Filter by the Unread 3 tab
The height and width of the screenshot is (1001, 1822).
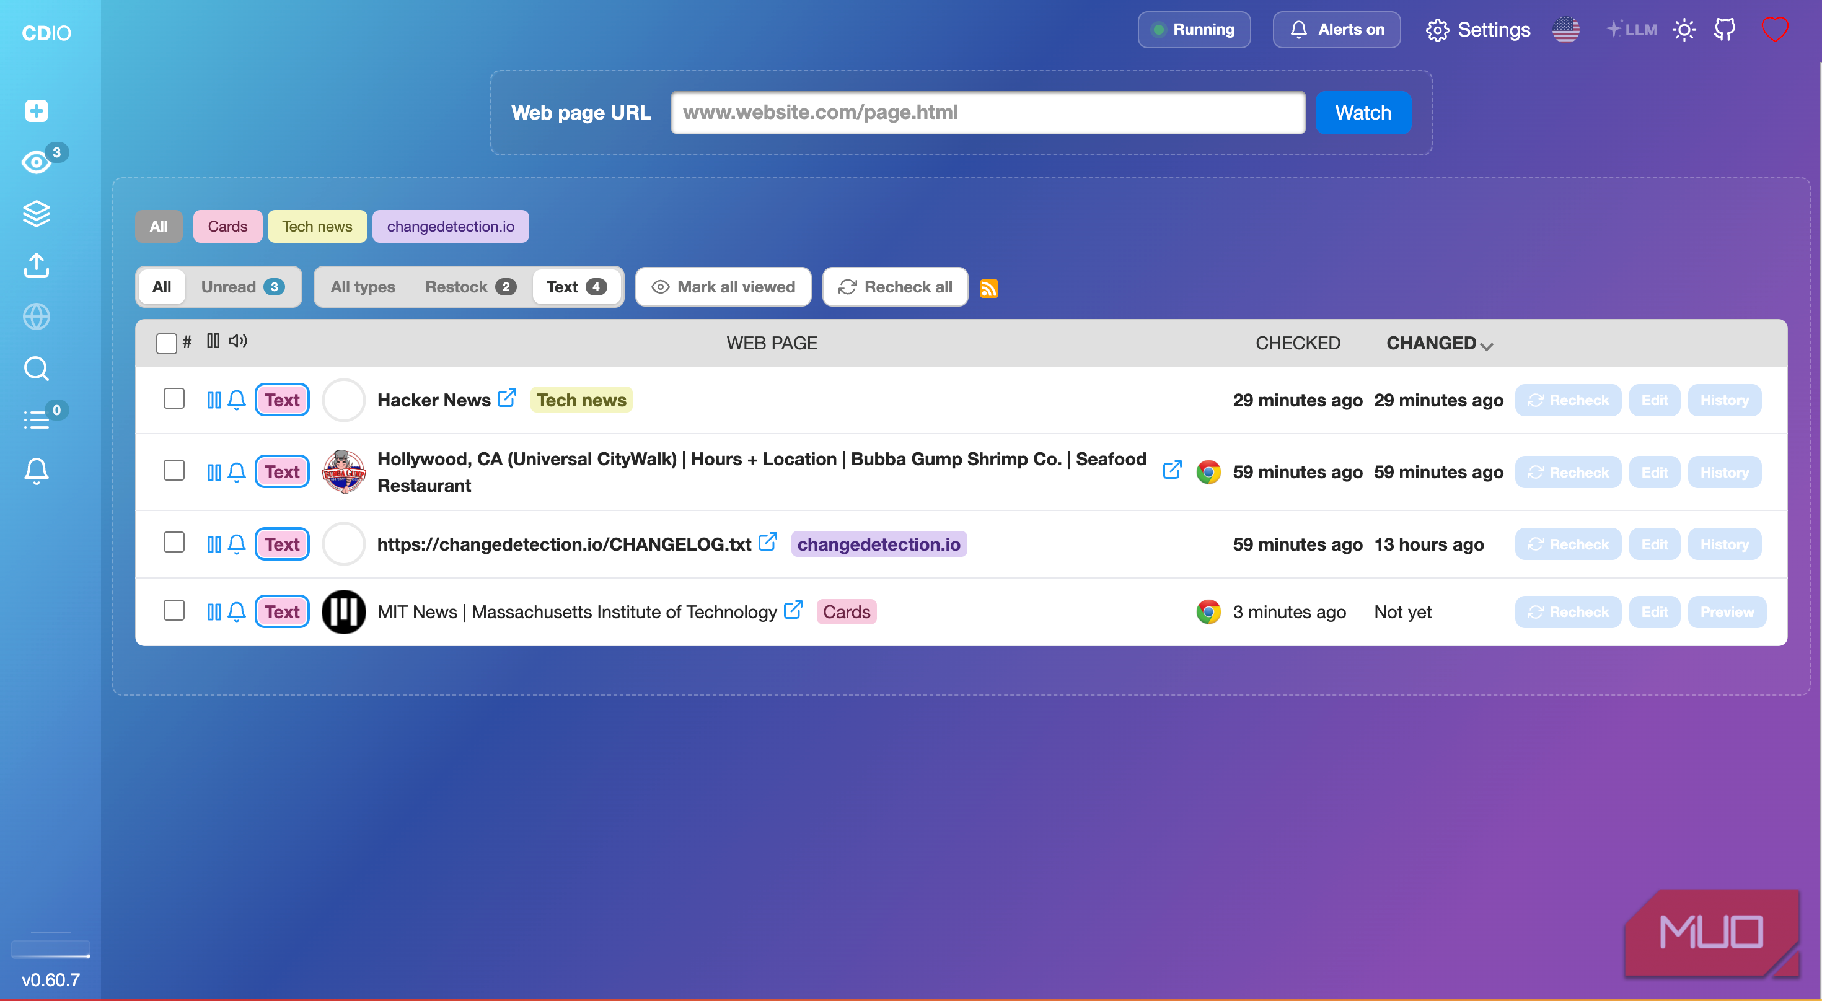click(x=242, y=287)
